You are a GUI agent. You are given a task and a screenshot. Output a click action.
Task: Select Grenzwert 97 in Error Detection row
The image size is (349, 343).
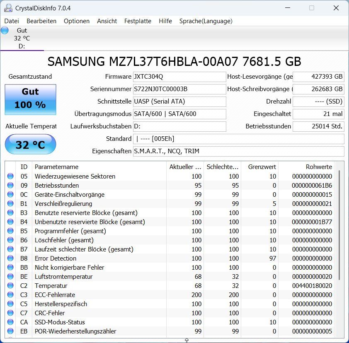click(x=273, y=258)
